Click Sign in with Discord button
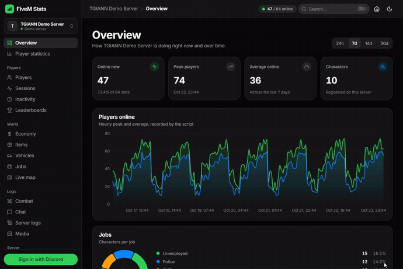This screenshot has height=269, width=403. click(41, 259)
